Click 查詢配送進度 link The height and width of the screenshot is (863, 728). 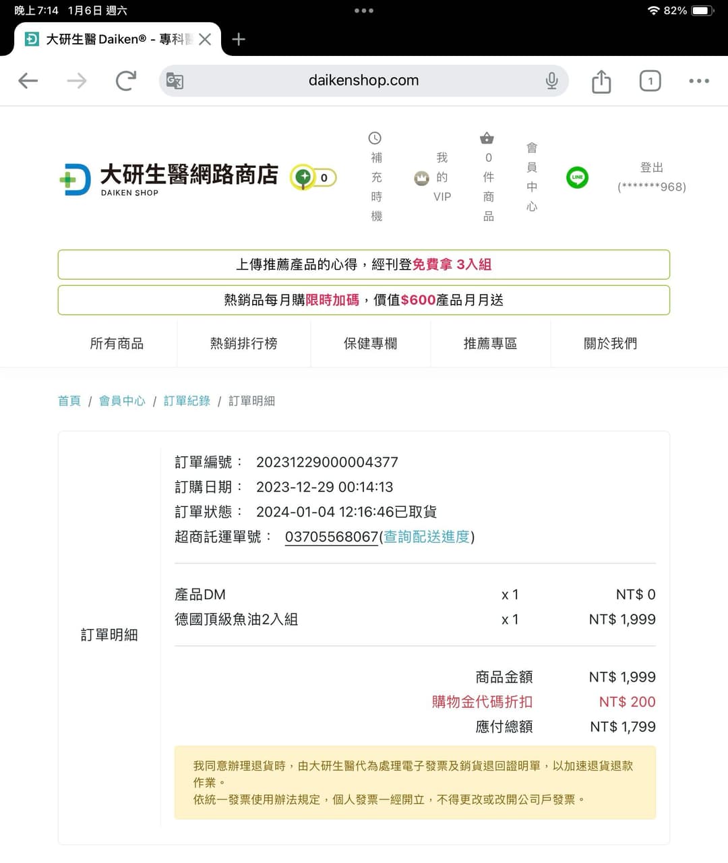click(x=427, y=537)
